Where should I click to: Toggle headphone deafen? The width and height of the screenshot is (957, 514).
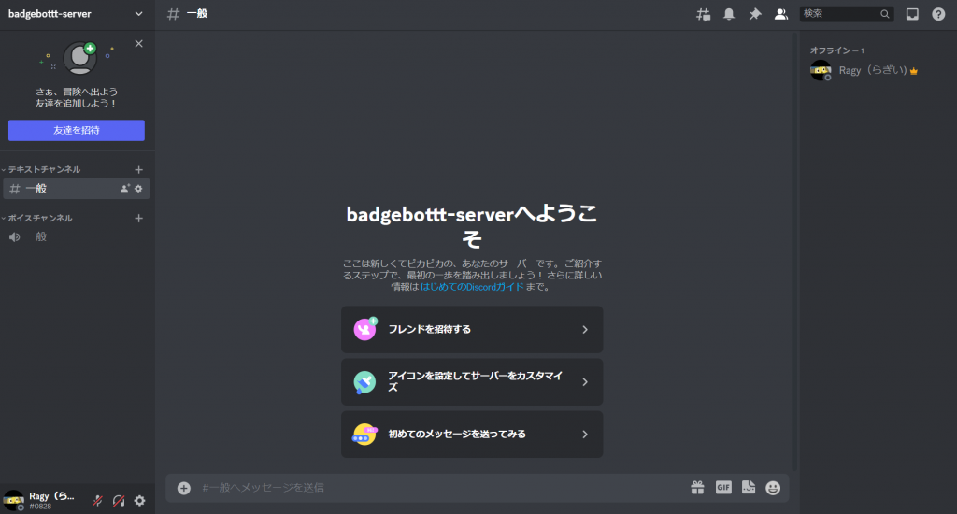click(119, 501)
